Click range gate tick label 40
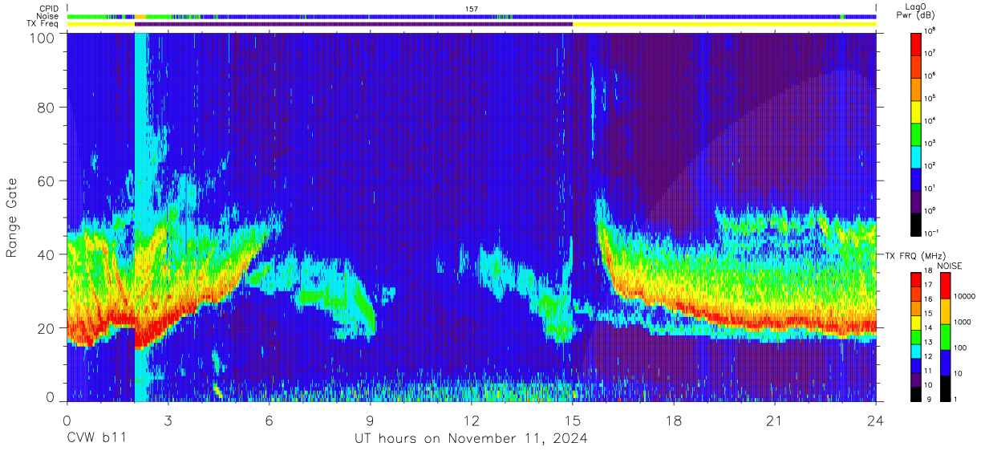The image size is (985, 455). [44, 254]
